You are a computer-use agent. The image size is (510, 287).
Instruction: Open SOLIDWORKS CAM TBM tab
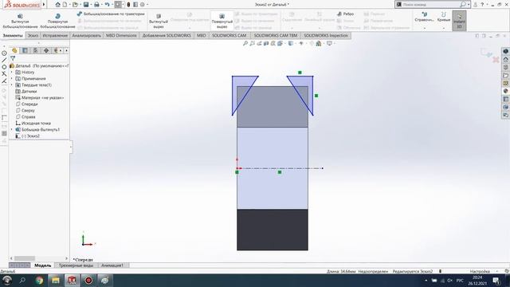(x=276, y=35)
